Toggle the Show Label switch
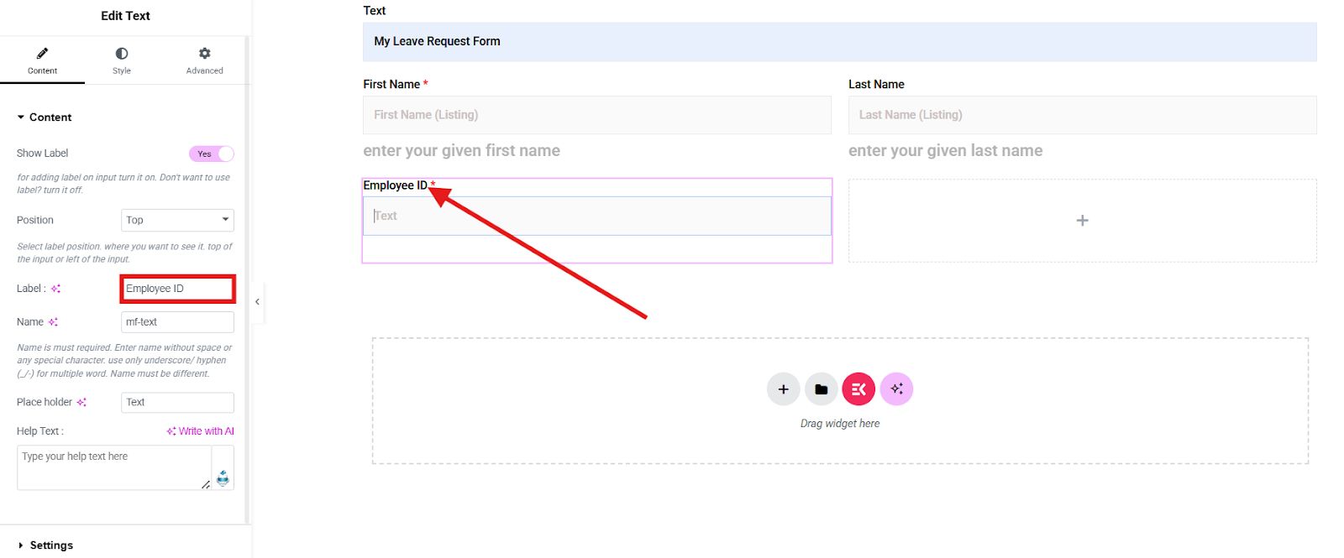The width and height of the screenshot is (1344, 558). 212,154
